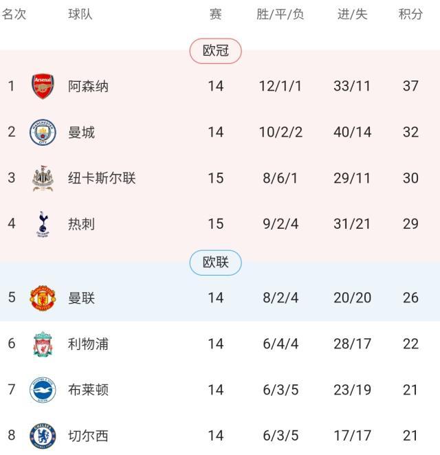Viewport: 440px width, 455px height.
Task: Click the 积分 column header
Action: [x=410, y=14]
